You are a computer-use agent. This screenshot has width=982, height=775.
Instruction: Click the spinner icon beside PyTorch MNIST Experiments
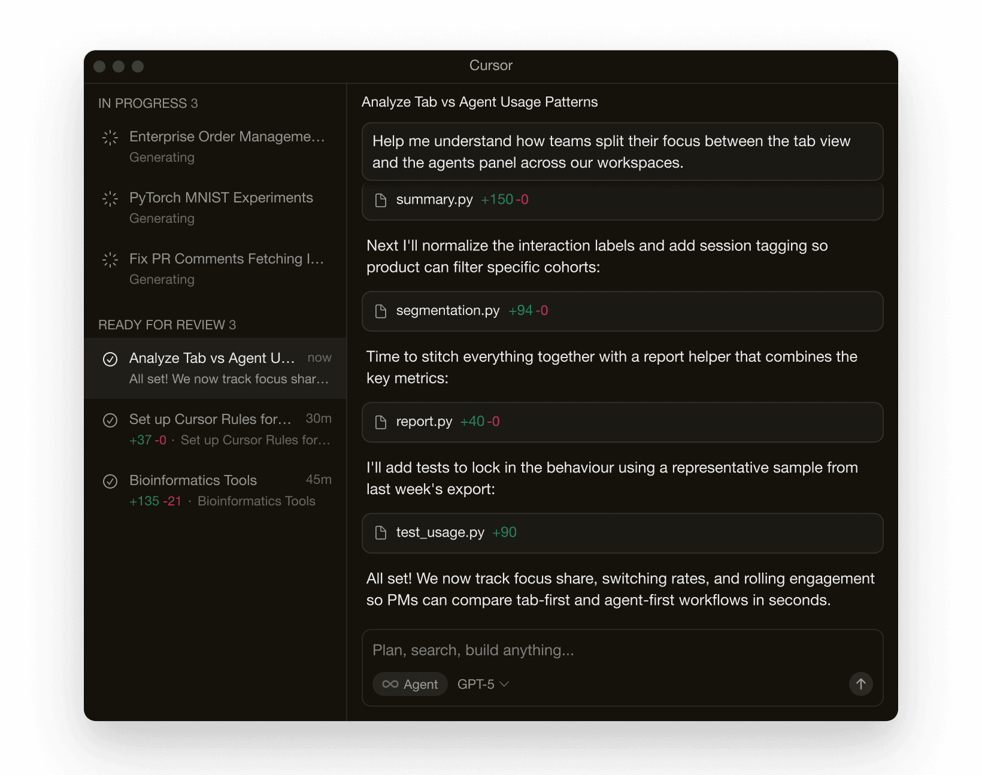[x=110, y=199]
